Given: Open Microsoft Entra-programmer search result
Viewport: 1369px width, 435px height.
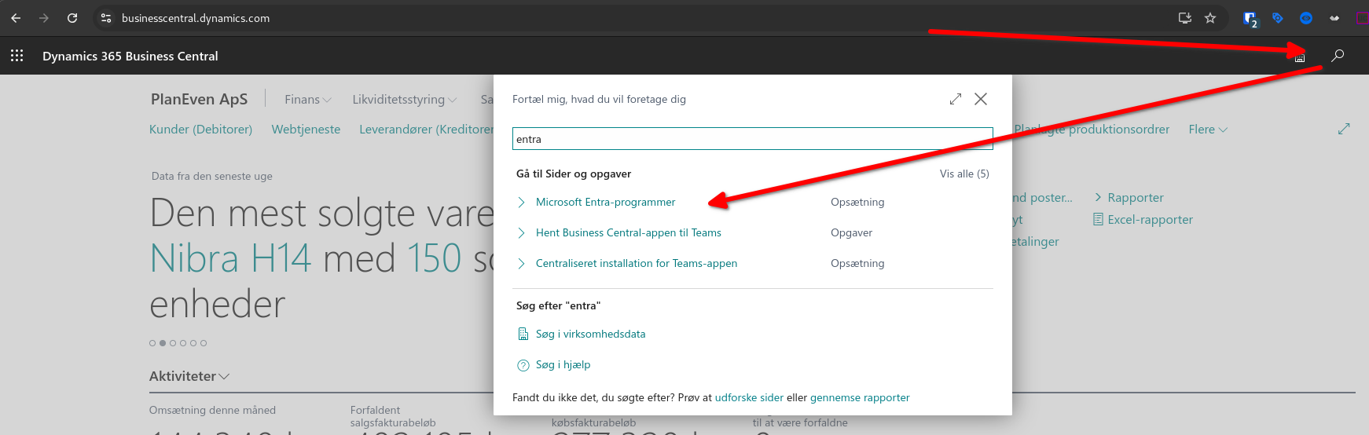Looking at the screenshot, I should pos(605,202).
